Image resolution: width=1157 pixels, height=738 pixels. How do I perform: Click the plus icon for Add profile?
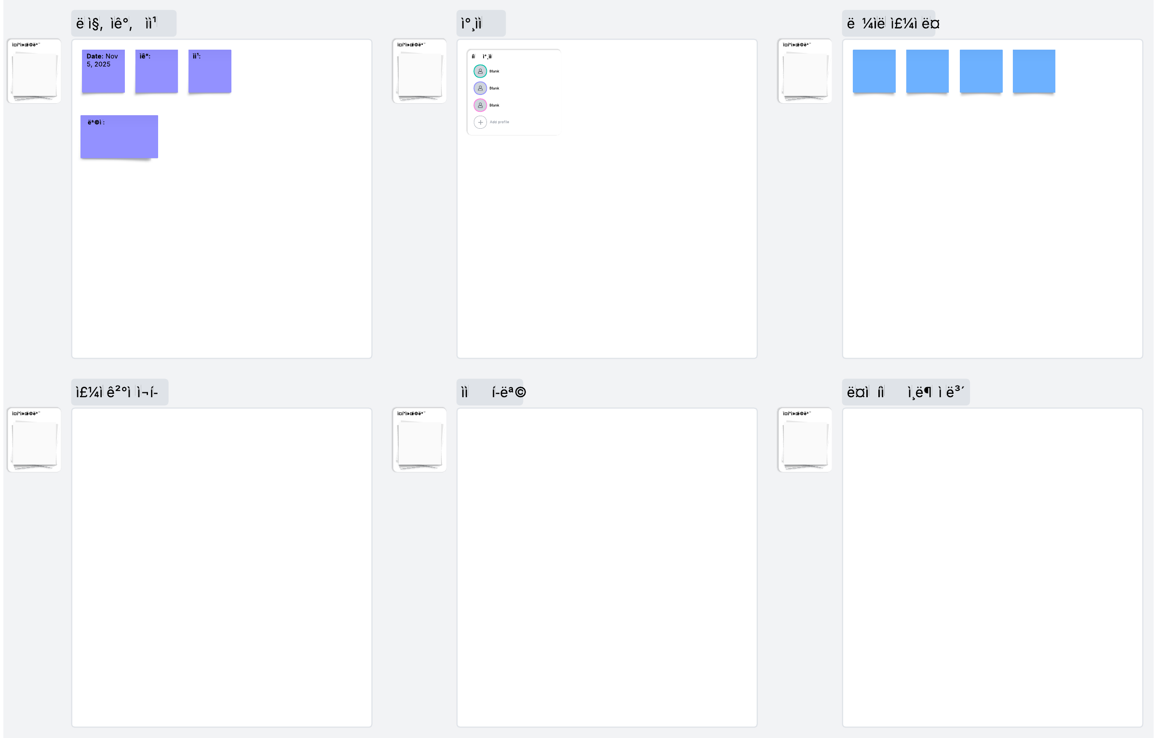(x=480, y=122)
